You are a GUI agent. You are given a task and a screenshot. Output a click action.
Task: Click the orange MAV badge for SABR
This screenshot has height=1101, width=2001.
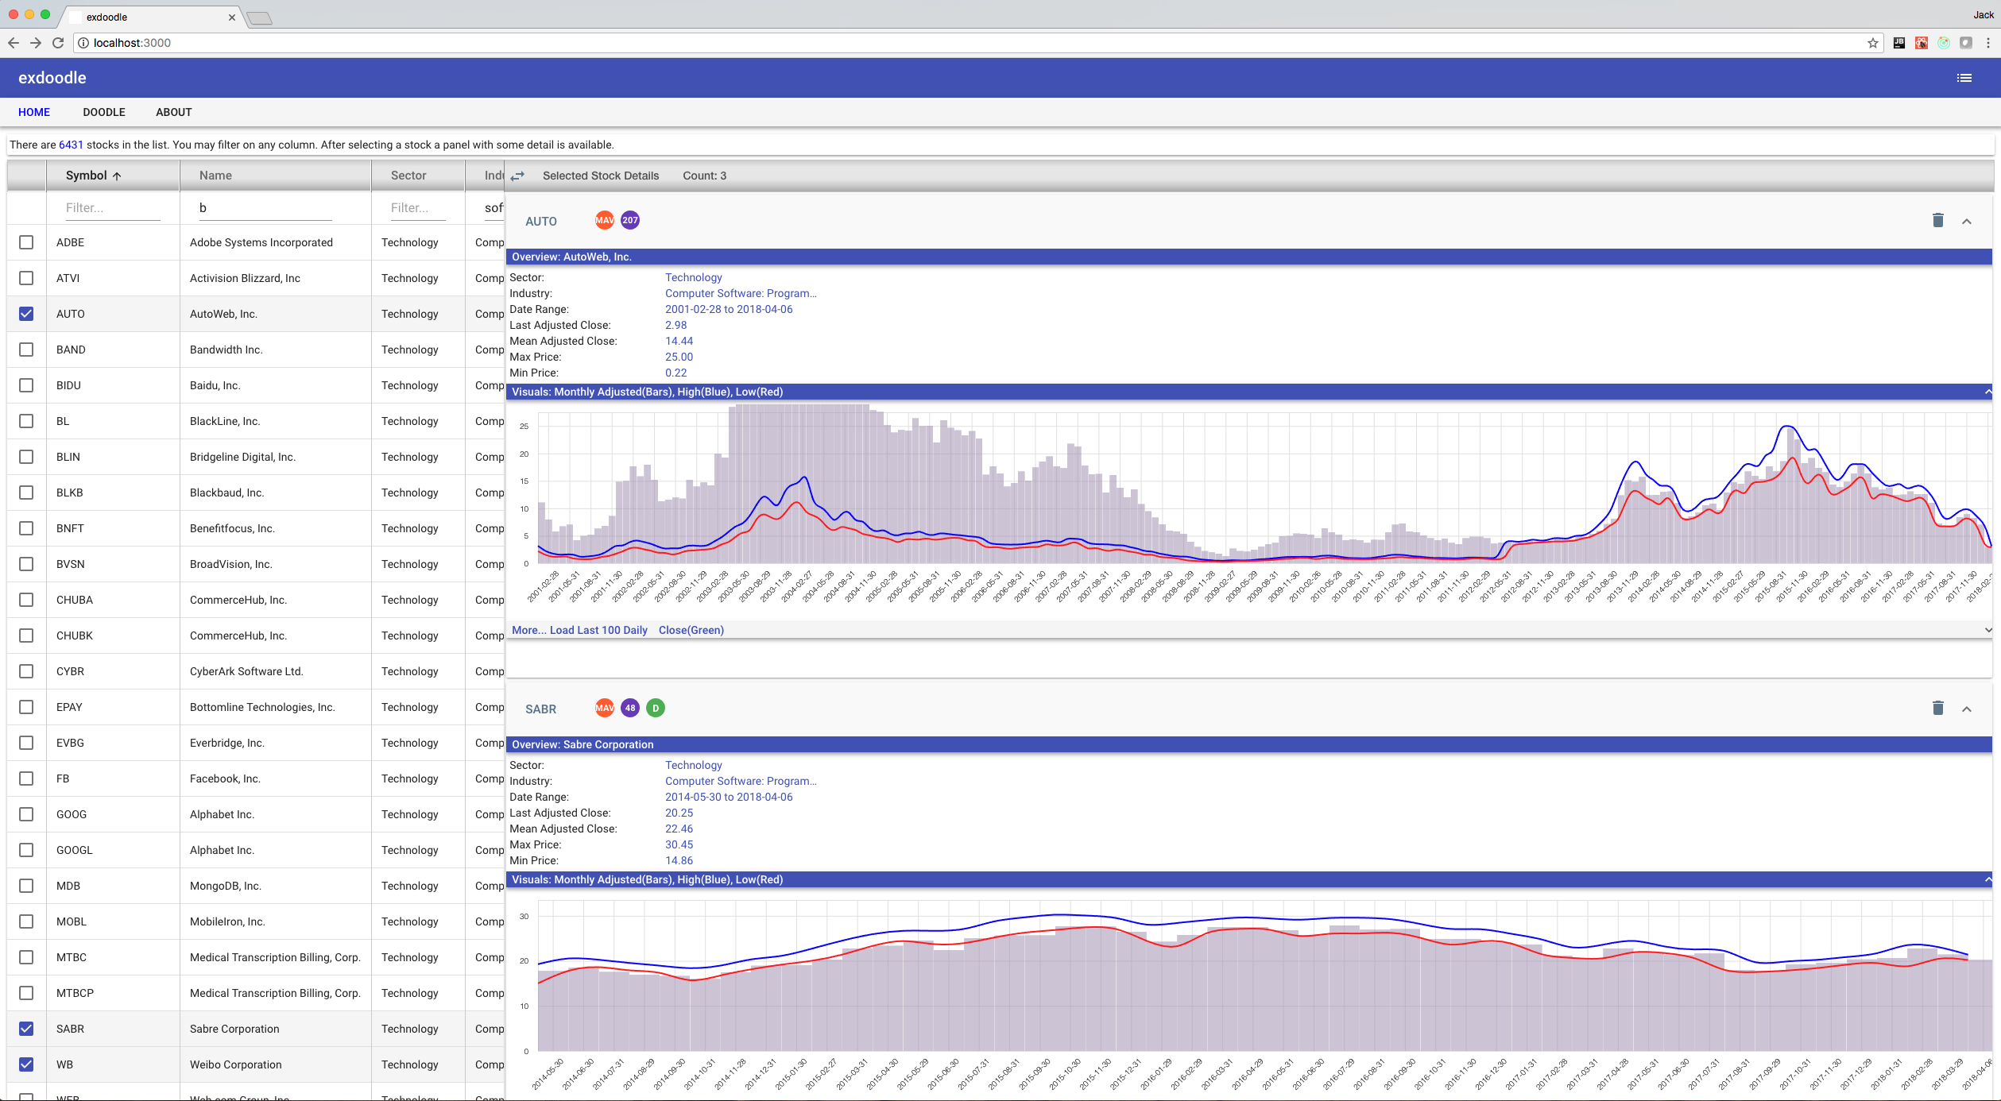pos(605,708)
